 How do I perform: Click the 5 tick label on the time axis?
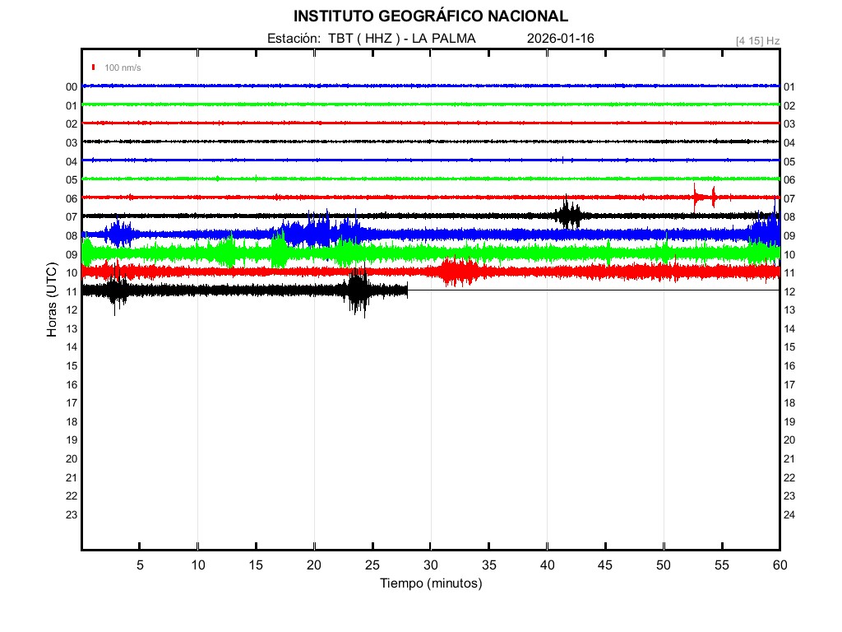140,565
